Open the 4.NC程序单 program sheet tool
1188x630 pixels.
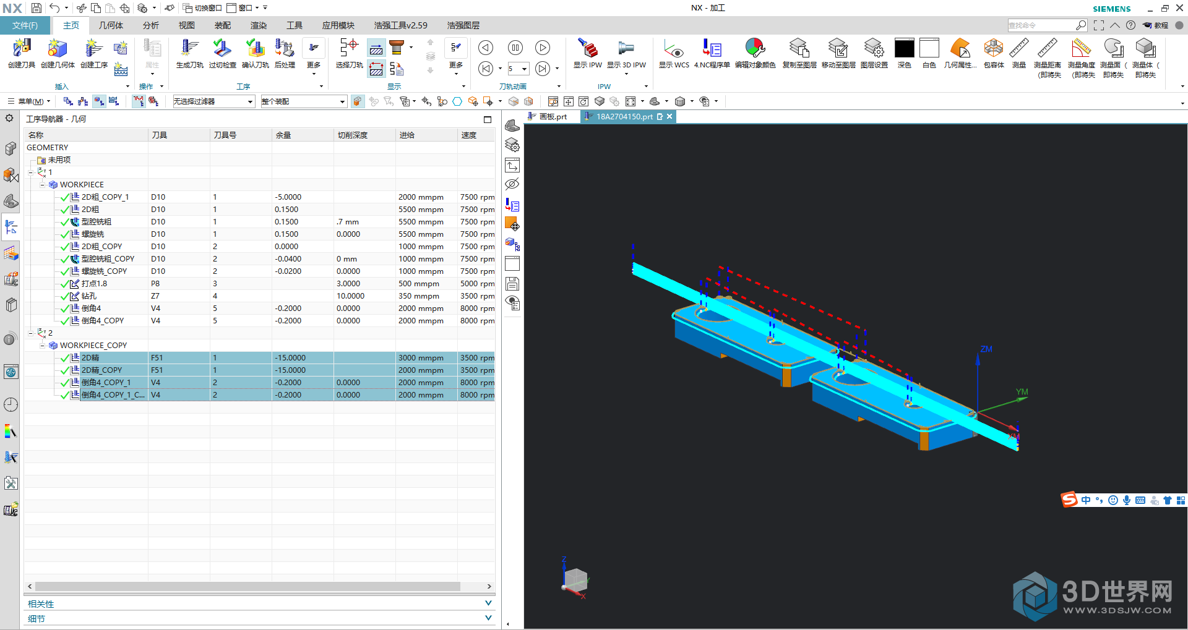coord(712,48)
